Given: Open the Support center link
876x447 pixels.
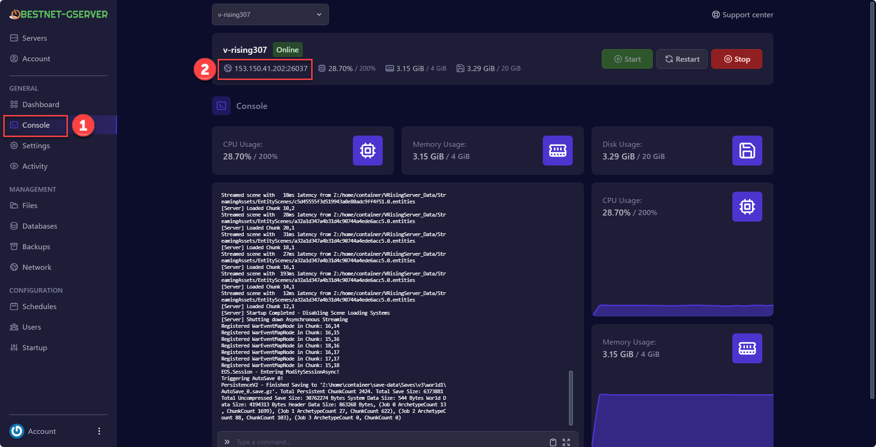Looking at the screenshot, I should pos(743,14).
